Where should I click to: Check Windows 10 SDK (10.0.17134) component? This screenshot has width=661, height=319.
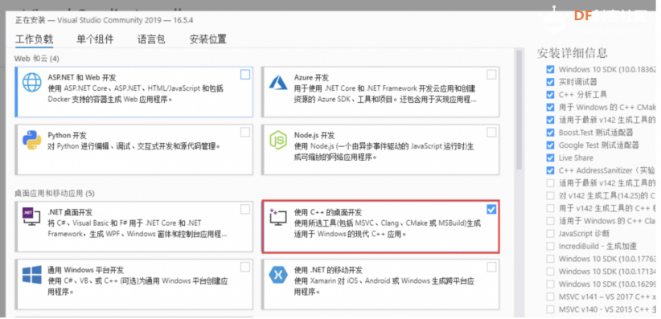[550, 272]
